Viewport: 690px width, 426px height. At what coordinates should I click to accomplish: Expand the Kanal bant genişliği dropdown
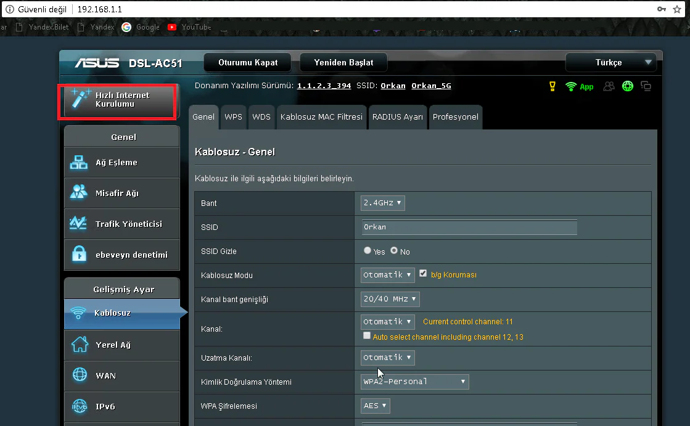390,299
